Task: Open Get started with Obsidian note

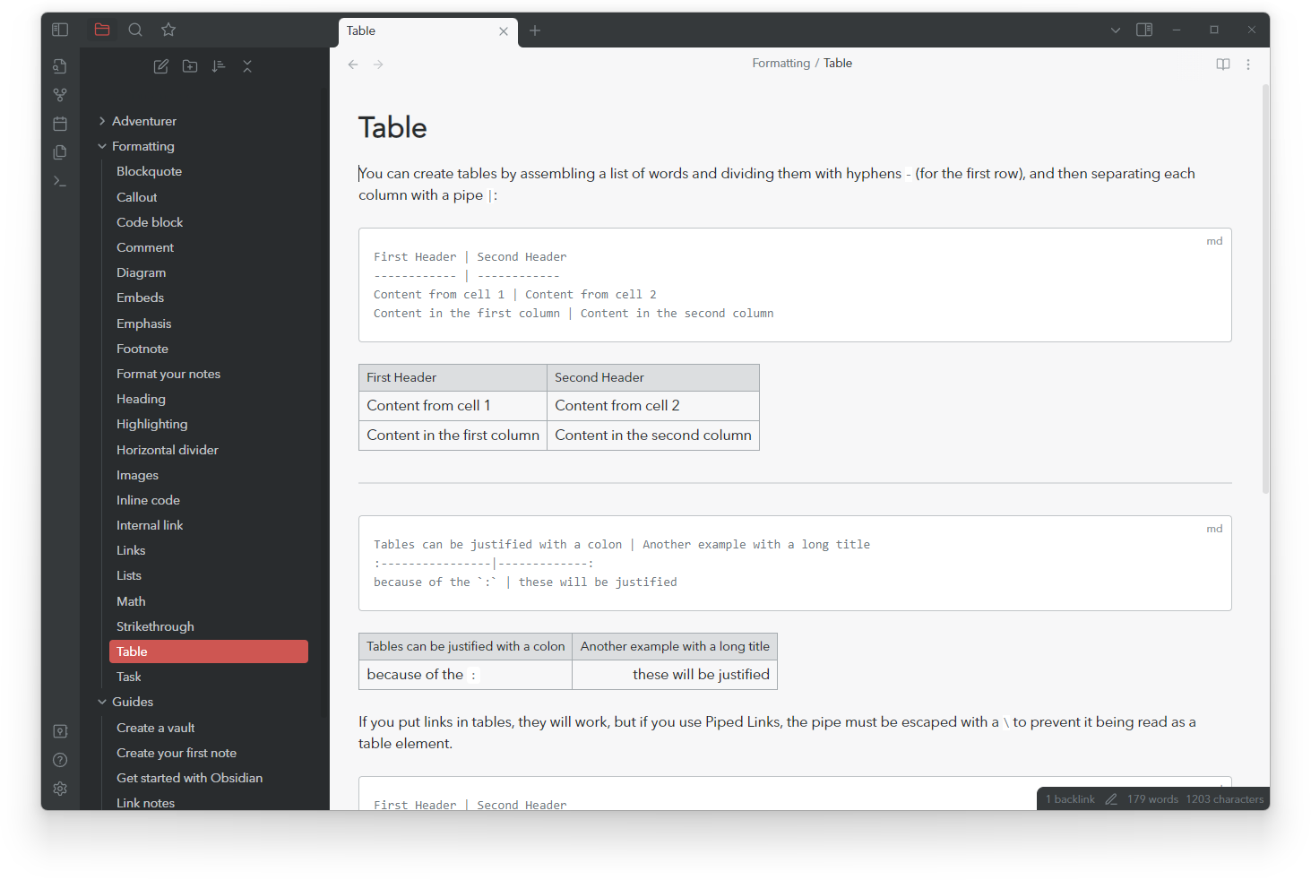Action: pos(190,778)
